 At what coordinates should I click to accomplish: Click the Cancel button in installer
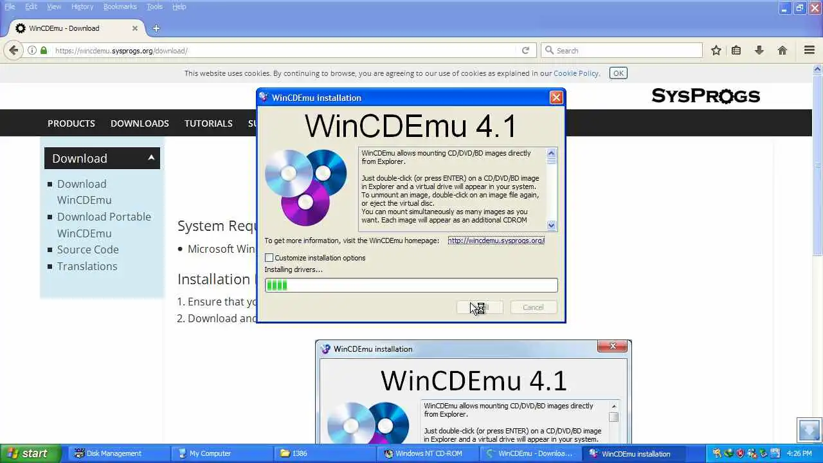pyautogui.click(x=533, y=307)
